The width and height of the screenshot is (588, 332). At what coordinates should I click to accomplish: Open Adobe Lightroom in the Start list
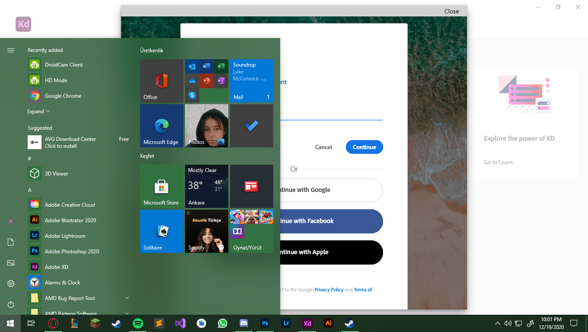[x=79, y=236]
